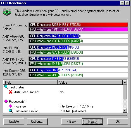Click the K6-III CPU Dhrystone 1149 MIPS bar
The width and height of the screenshot is (131, 128).
tap(78, 59)
